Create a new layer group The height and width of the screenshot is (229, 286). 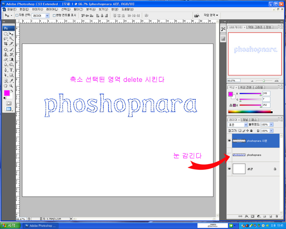click(264, 216)
